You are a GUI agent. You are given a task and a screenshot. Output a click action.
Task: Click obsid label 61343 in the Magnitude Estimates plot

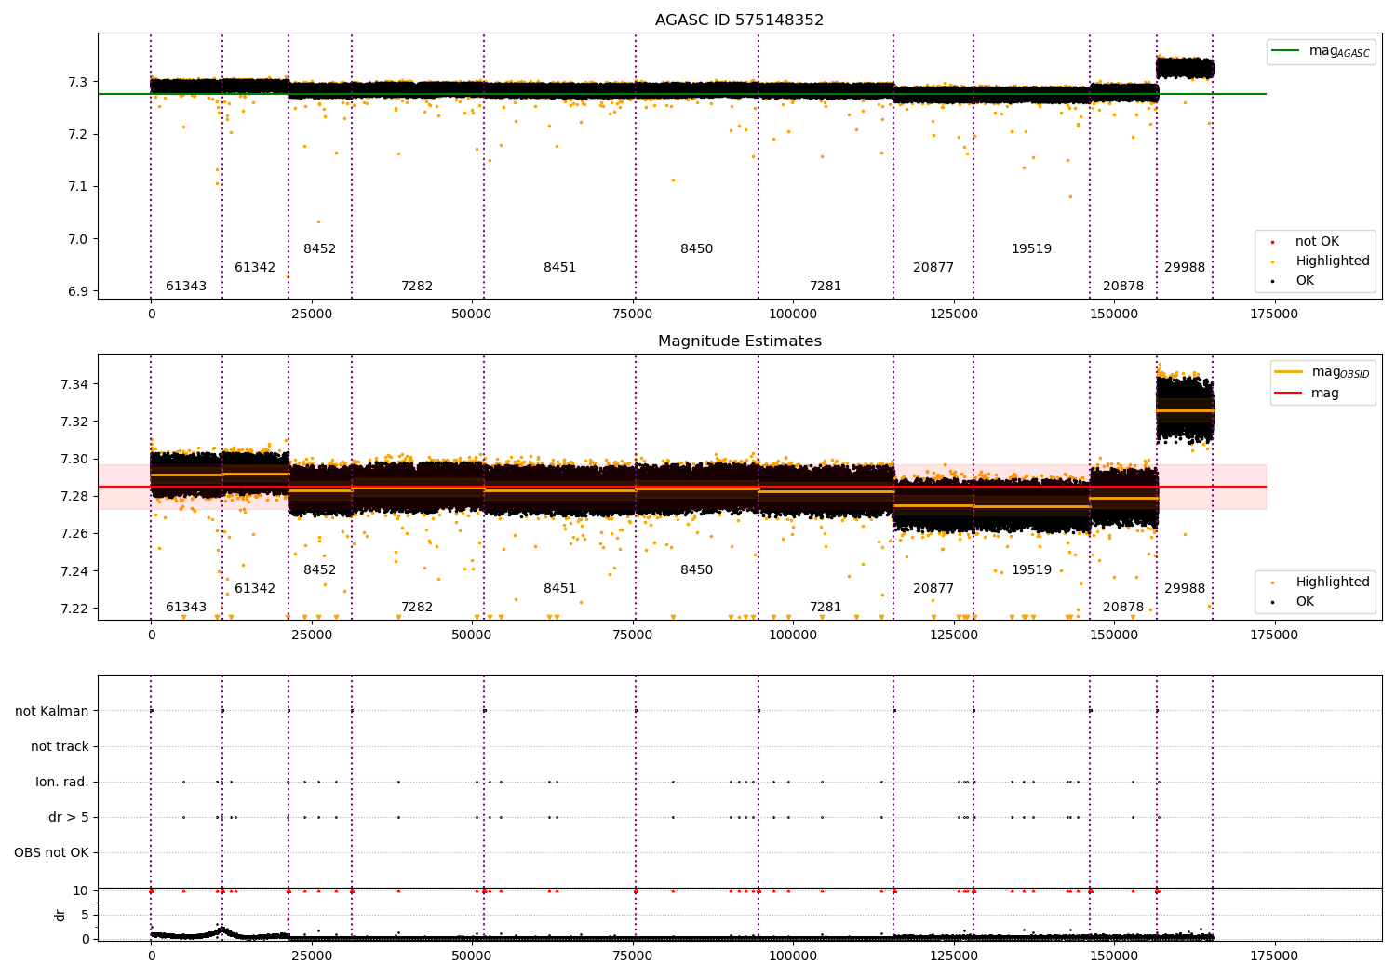point(186,608)
